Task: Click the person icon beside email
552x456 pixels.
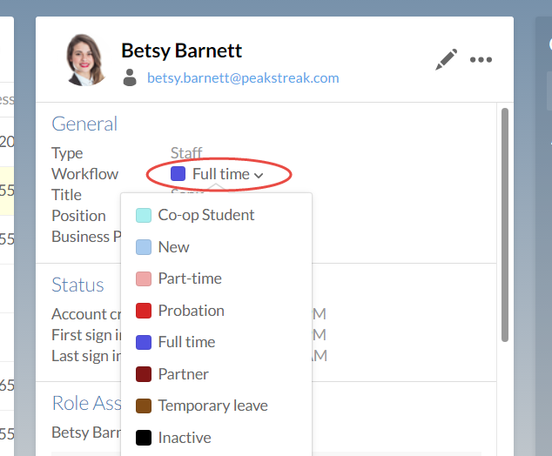Action: click(130, 77)
